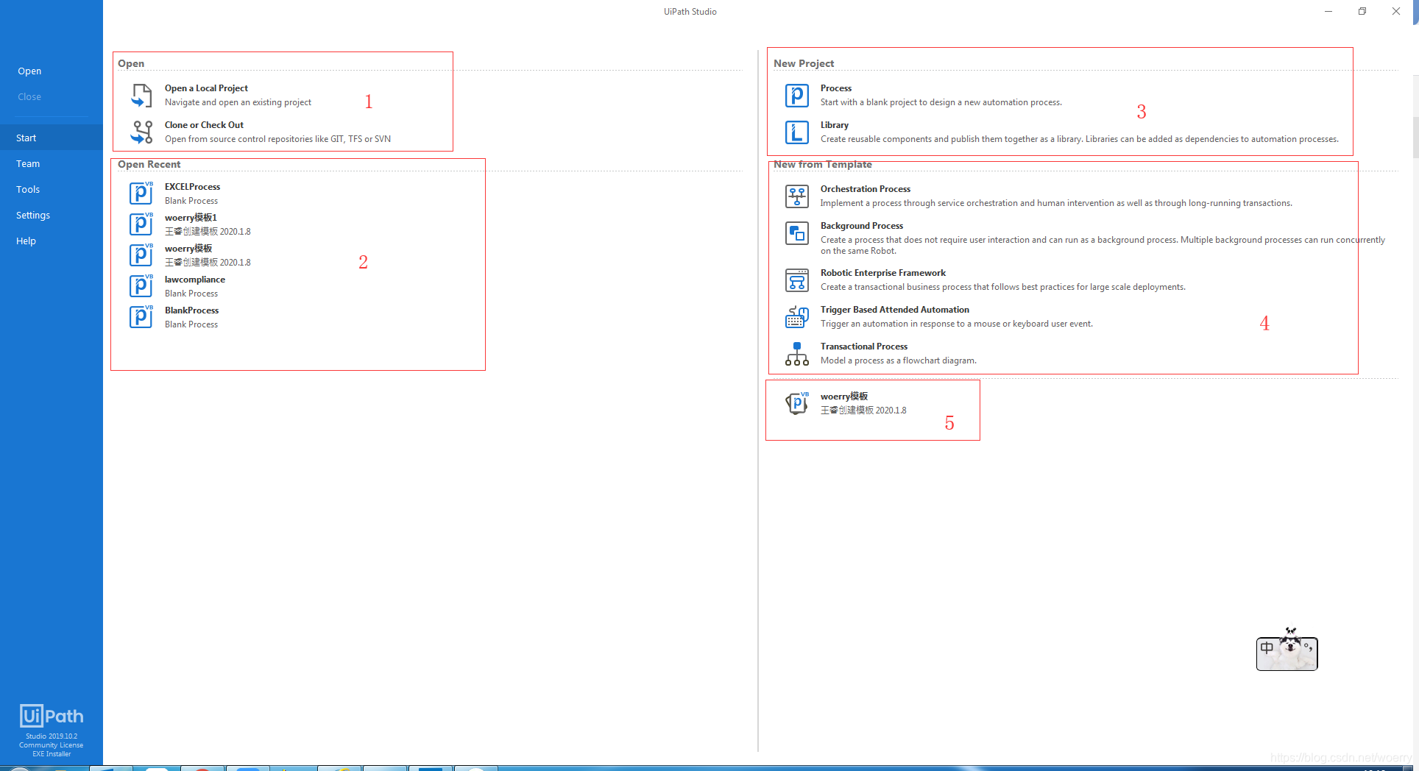
Task: Close the UiPath Studio window
Action: pyautogui.click(x=1396, y=11)
